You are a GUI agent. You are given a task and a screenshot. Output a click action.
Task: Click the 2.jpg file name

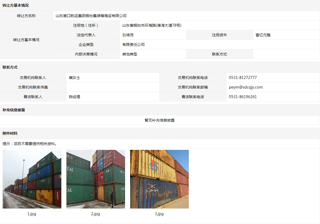point(96,214)
